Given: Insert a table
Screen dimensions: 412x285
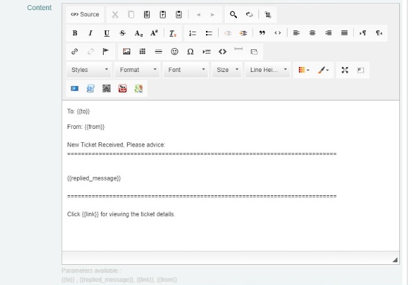Looking at the screenshot, I should point(142,51).
